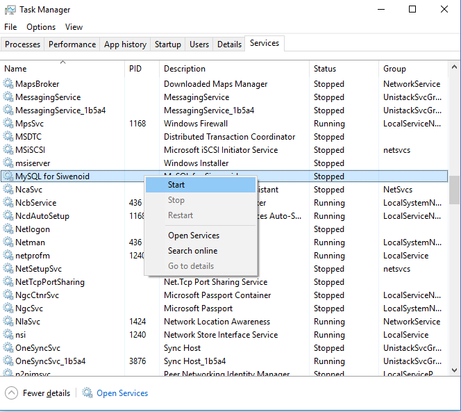This screenshot has width=461, height=412.
Task: Open the Startup tab
Action: tap(168, 44)
